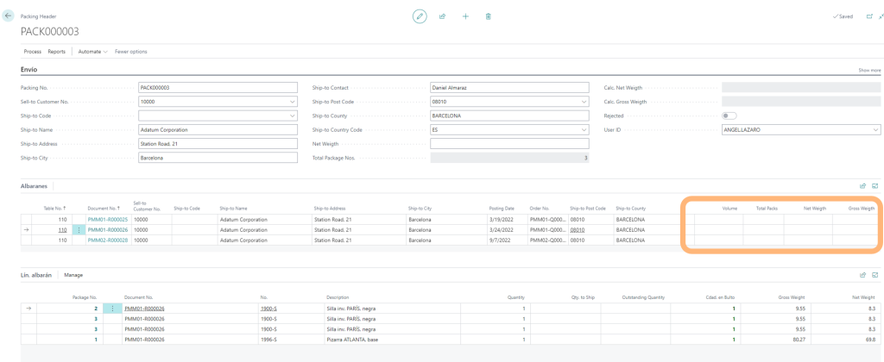
Task: Toggle the Rejected switch
Action: [x=729, y=116]
